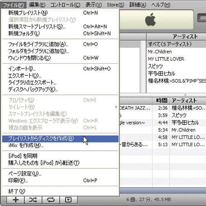The image size is (206, 206).
Task: Select 購入したものを [iPod] から転送(T)
Action: pyautogui.click(x=60, y=163)
